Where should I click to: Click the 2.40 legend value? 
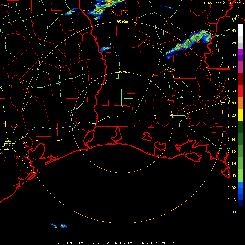point(232,30)
